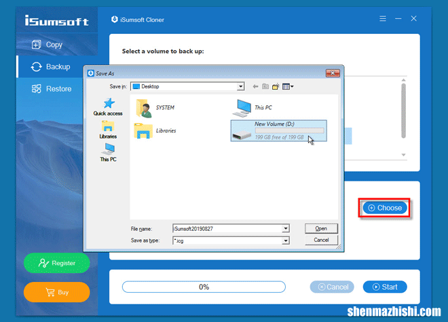
Task: Click the Up One Level icon
Action: click(x=265, y=86)
